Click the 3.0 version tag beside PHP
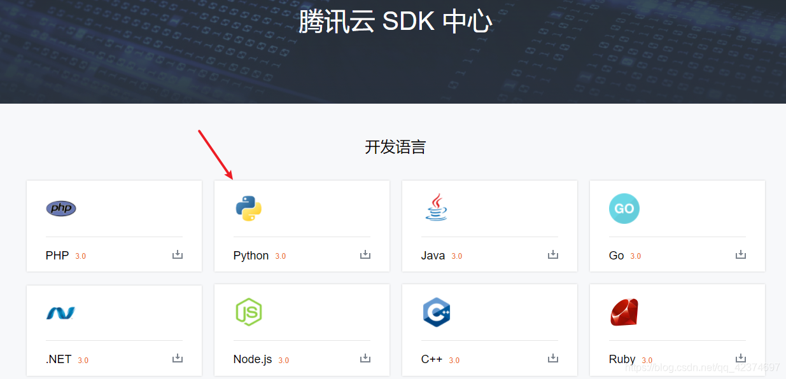The image size is (786, 379). coord(81,256)
